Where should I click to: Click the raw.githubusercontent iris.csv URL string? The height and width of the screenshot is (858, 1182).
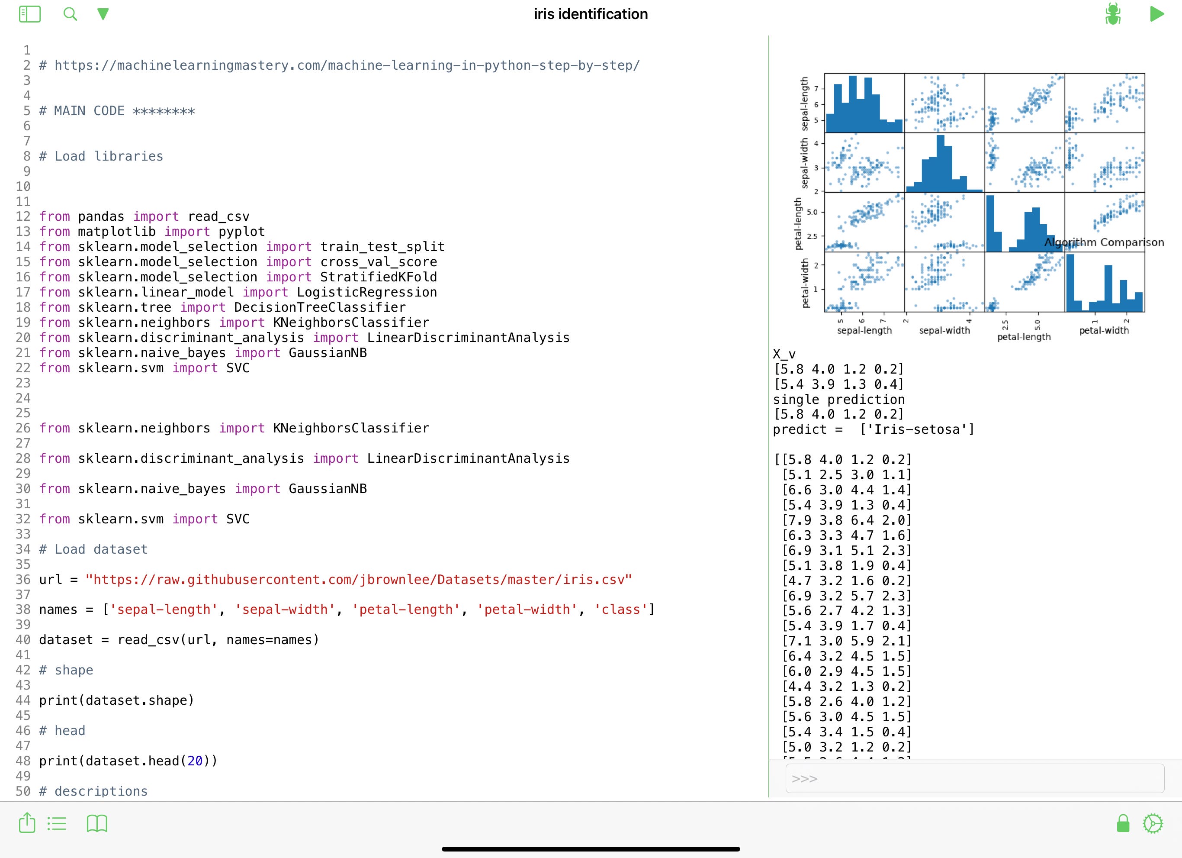click(x=359, y=580)
